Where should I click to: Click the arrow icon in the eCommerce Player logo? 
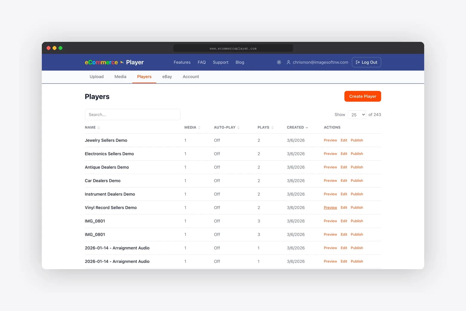point(122,62)
